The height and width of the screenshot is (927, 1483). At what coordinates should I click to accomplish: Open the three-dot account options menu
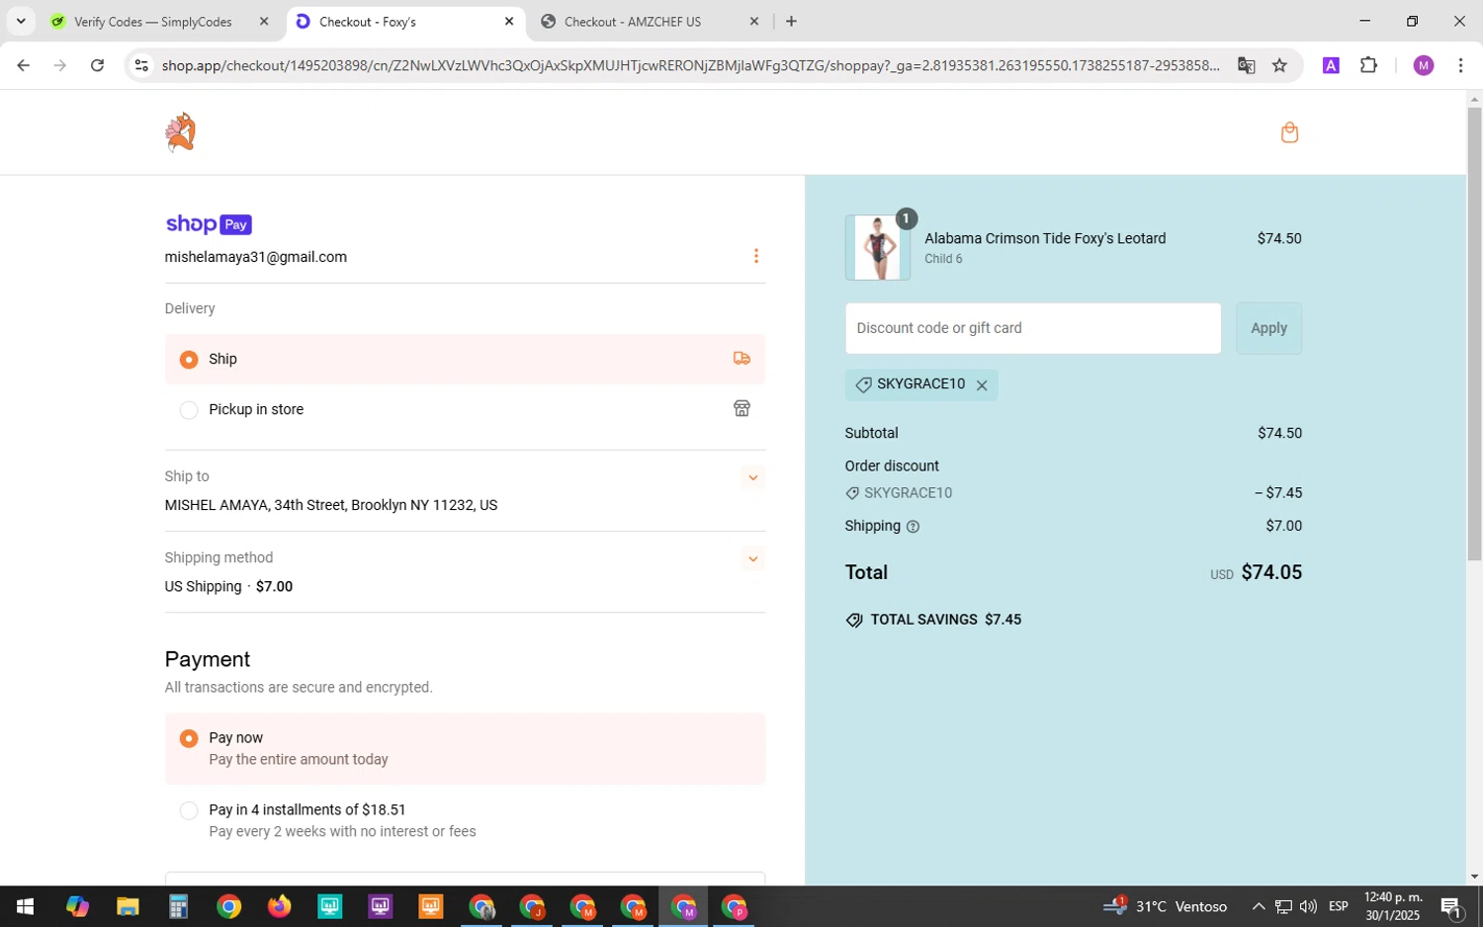pos(756,256)
